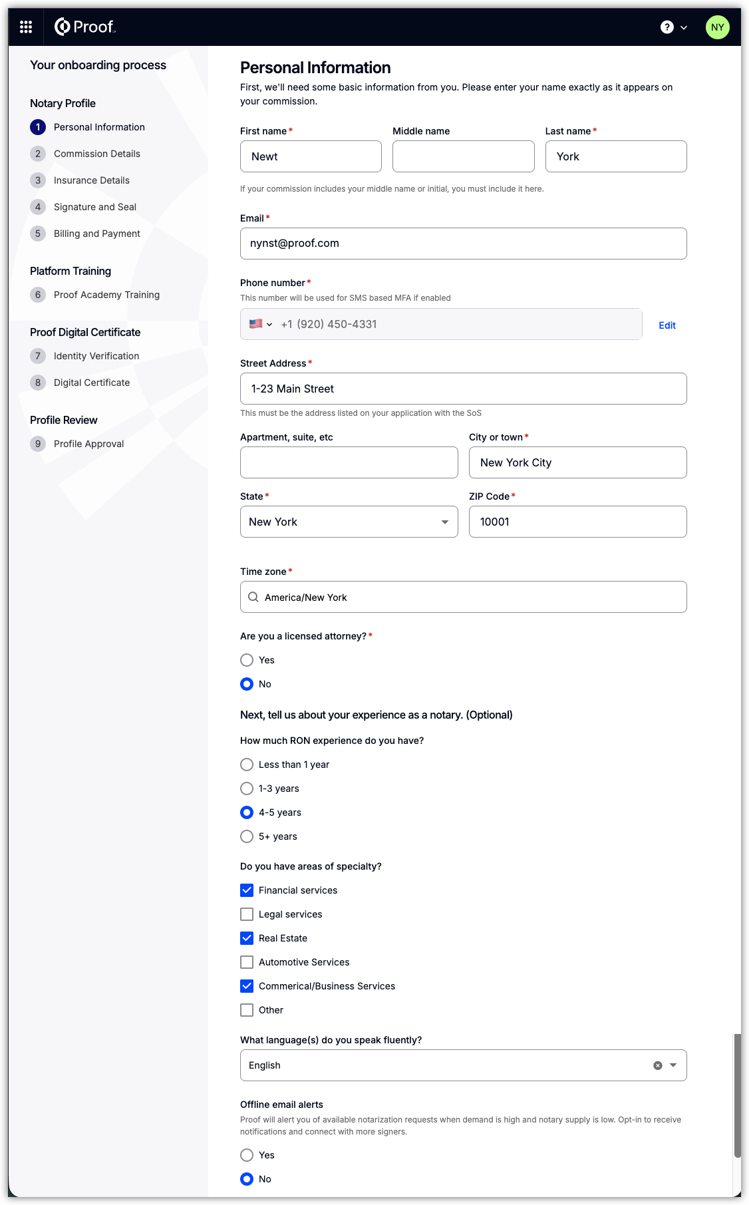
Task: Go to Digital Certificate step
Action: pyautogui.click(x=92, y=383)
